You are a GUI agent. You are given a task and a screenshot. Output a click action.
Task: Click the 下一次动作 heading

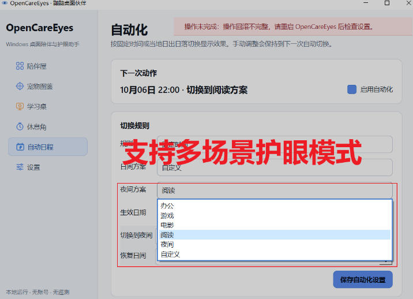[x=138, y=73]
